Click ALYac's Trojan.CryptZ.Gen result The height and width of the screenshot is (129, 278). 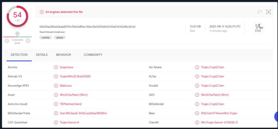(212, 76)
